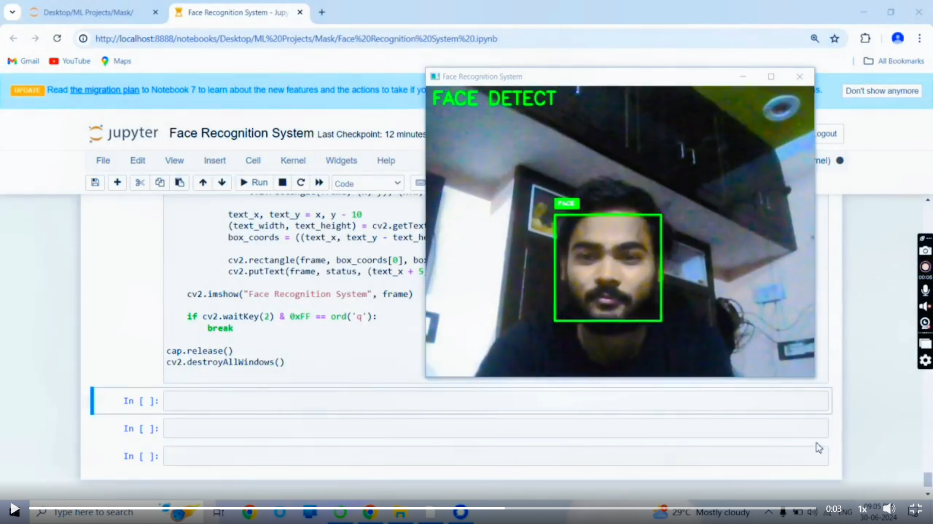Select the Face Recognition System browser tab
Viewport: 933px width, 524px height.
(x=238, y=12)
